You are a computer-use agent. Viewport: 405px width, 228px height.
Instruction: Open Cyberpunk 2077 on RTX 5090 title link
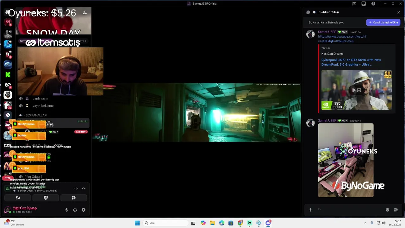[x=351, y=62]
